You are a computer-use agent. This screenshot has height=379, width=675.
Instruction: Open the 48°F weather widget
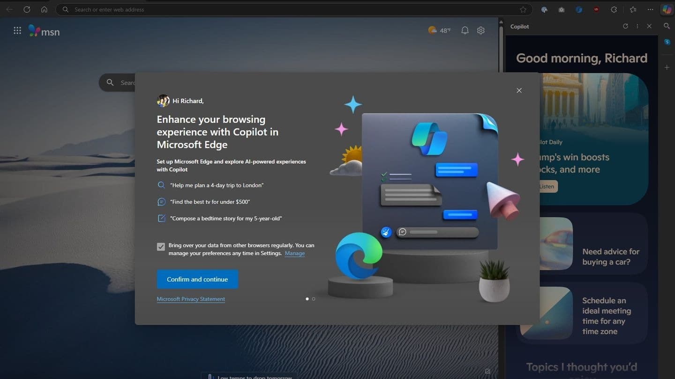pos(439,30)
